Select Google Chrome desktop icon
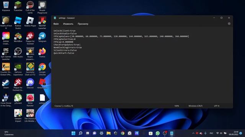This screenshot has height=137, width=245. pos(42,69)
